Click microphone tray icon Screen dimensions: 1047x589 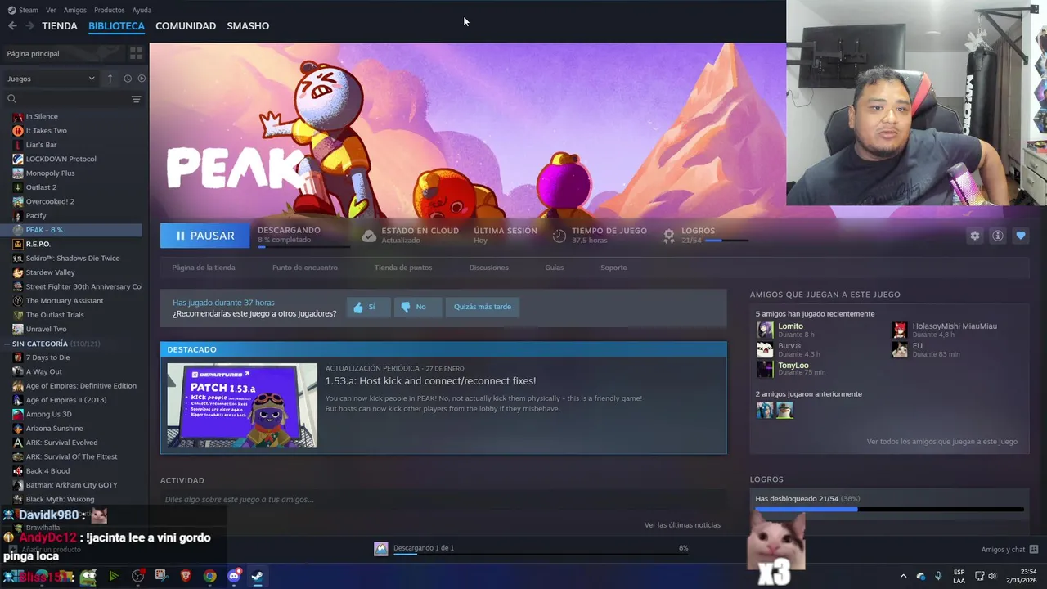938,576
